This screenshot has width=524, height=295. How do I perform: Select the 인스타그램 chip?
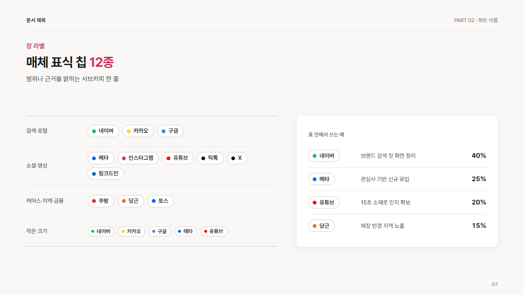click(138, 158)
